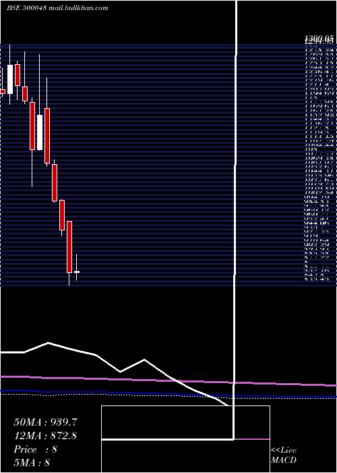Click the last small white doji candlestick

76,272
